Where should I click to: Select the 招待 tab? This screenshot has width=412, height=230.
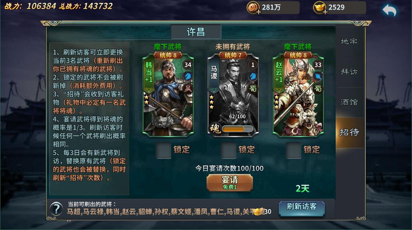point(349,132)
